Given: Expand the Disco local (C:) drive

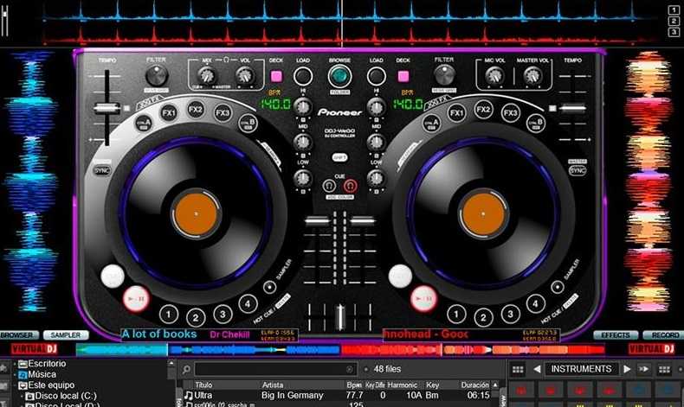Looking at the screenshot, I should (x=22, y=396).
